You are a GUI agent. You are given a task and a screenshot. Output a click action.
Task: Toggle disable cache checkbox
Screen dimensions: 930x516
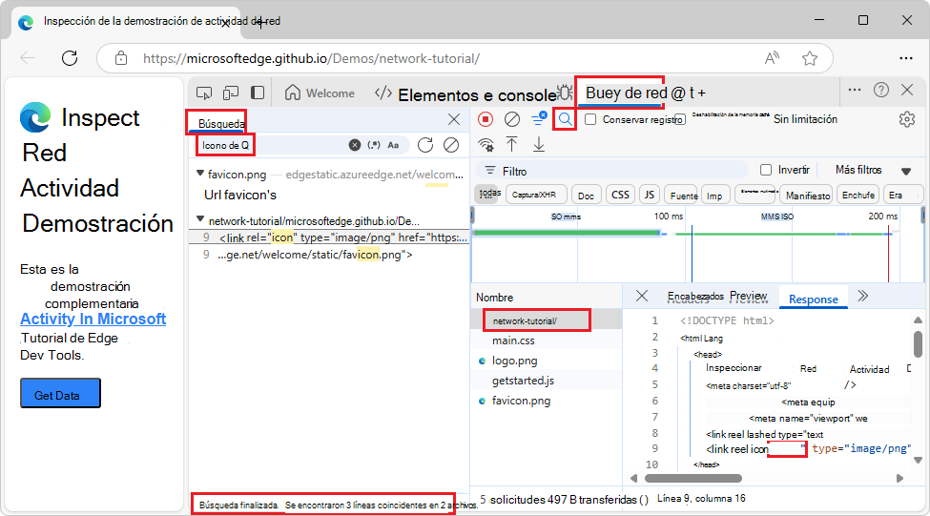coord(680,119)
